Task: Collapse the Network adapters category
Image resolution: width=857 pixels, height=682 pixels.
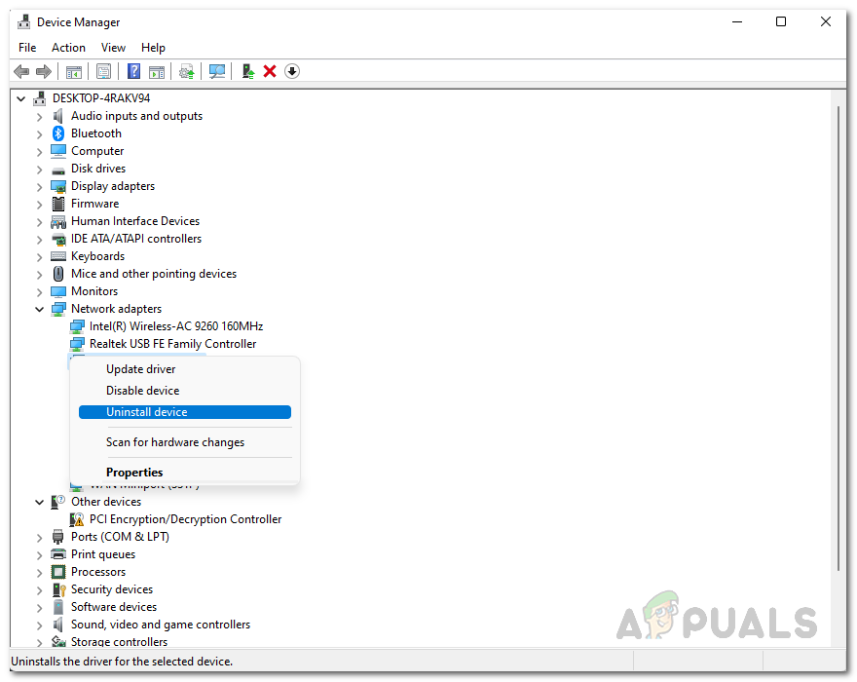Action: click(39, 309)
